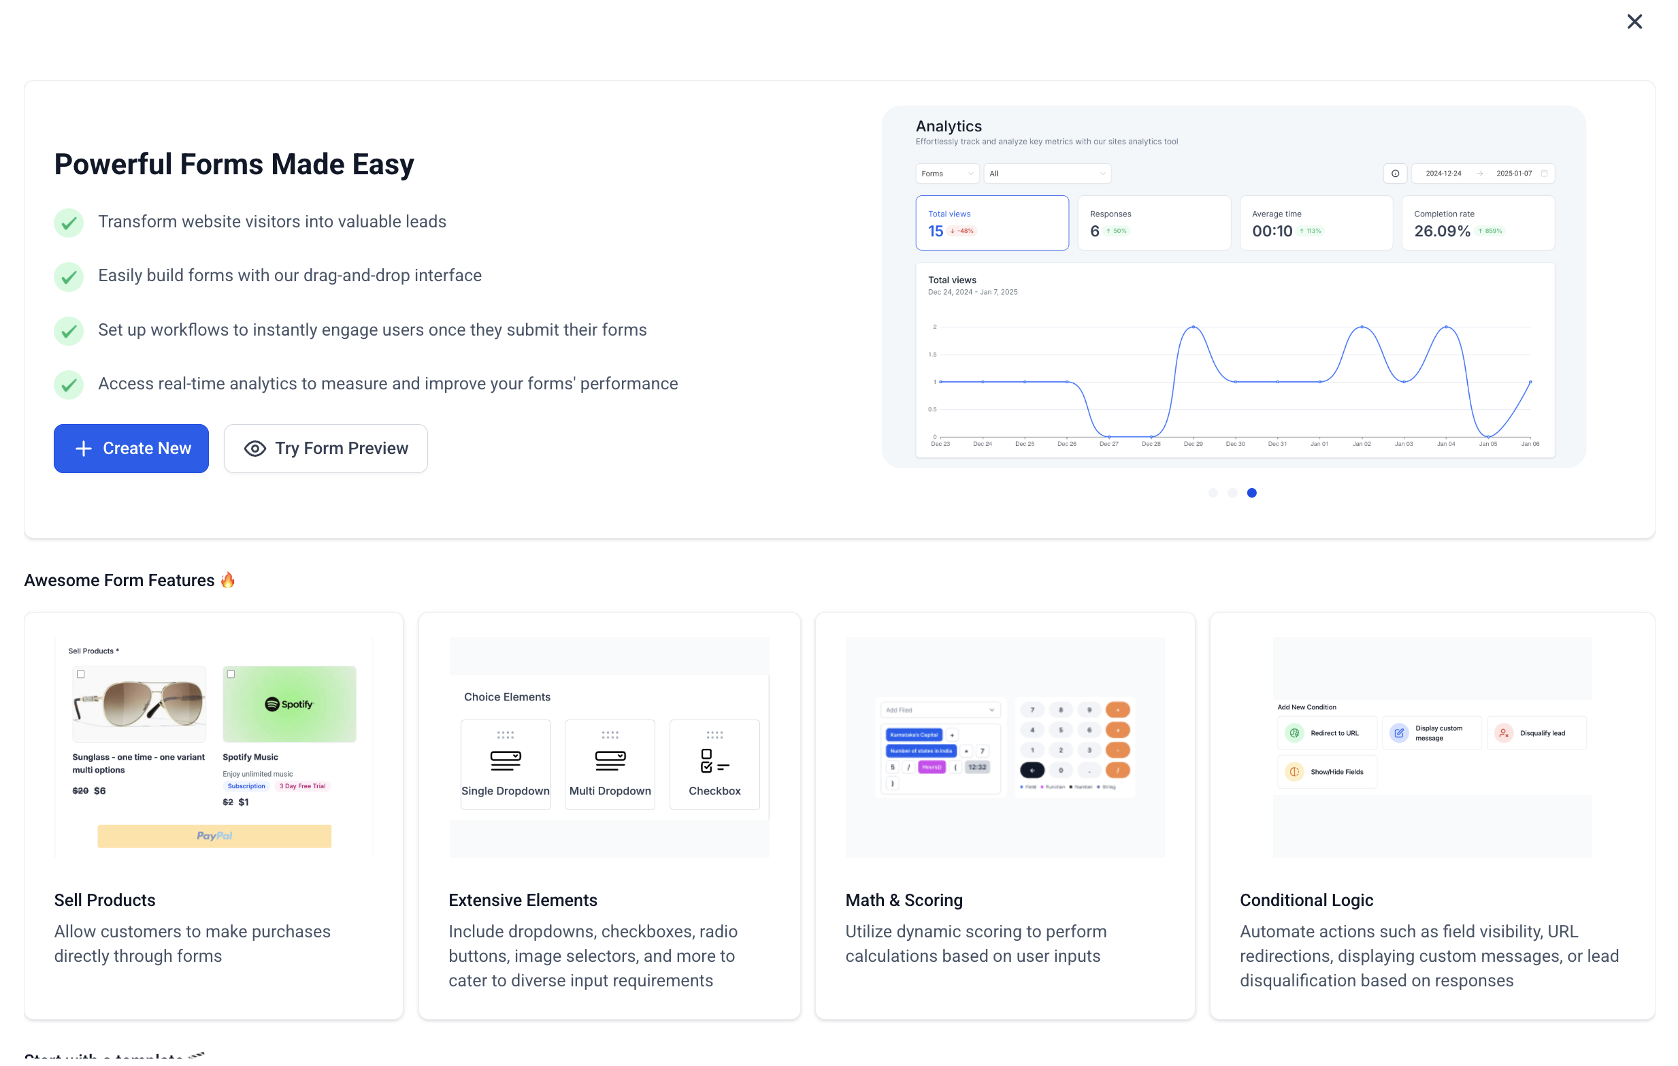This screenshot has width=1678, height=1066.
Task: Select the second carousel slide dot
Action: (x=1232, y=493)
